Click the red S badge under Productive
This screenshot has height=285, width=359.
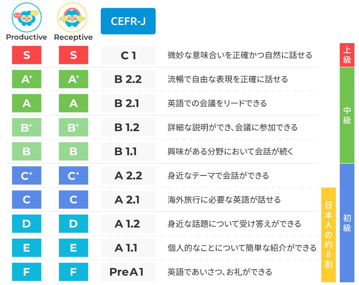click(26, 55)
